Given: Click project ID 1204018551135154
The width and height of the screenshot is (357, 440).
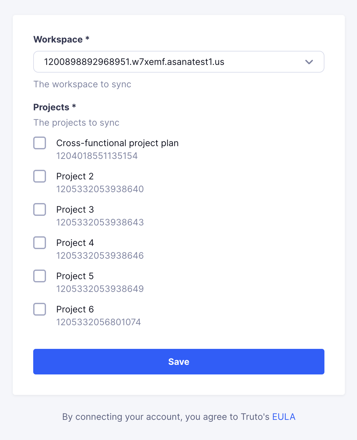Looking at the screenshot, I should click(97, 156).
